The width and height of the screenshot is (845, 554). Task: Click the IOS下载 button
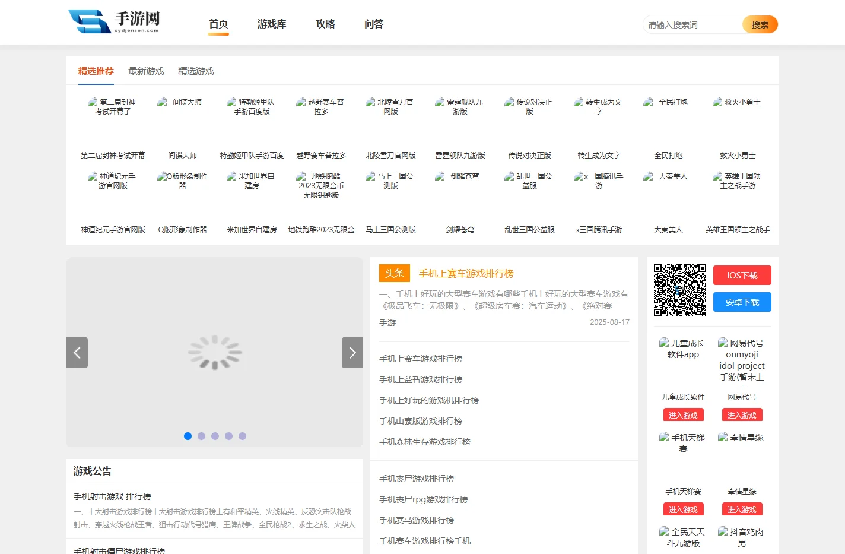coord(742,276)
